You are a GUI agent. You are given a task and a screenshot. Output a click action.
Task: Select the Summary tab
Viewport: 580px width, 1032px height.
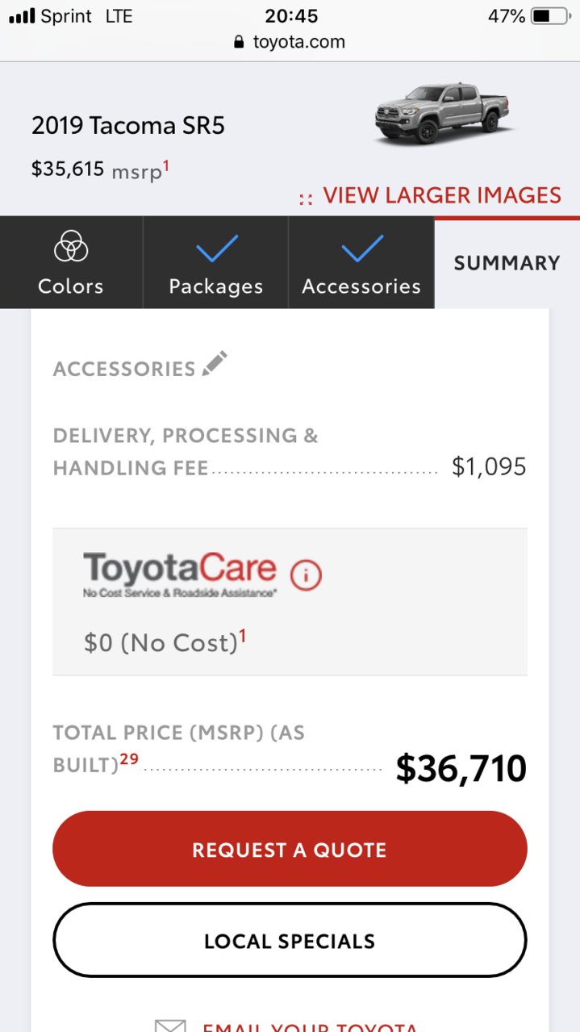pos(507,263)
